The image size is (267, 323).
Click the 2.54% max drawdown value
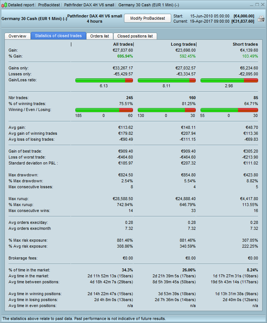127,181
